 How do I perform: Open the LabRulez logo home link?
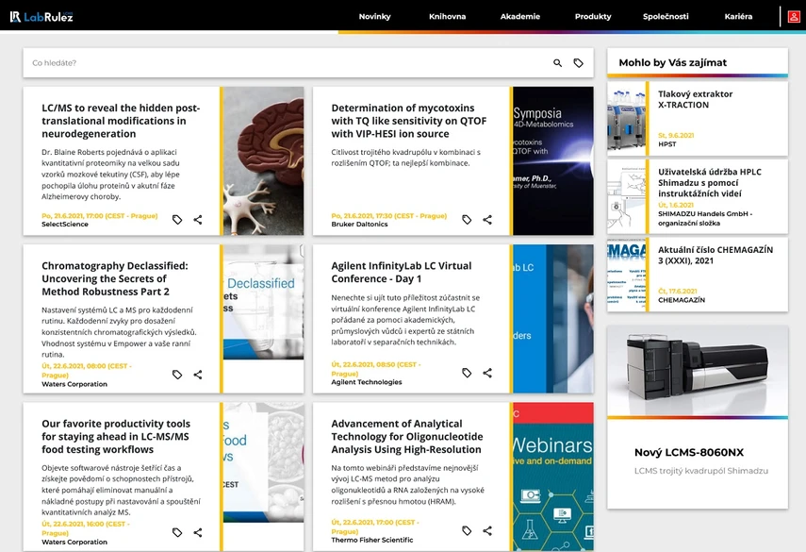(41, 16)
